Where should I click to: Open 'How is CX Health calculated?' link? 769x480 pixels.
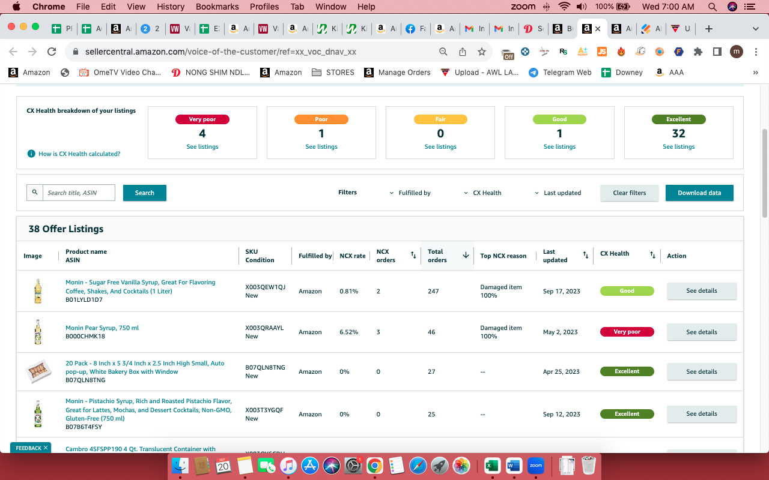[x=79, y=154]
